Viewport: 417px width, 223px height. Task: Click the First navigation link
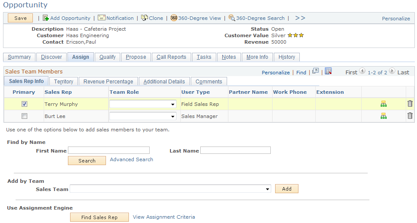351,72
